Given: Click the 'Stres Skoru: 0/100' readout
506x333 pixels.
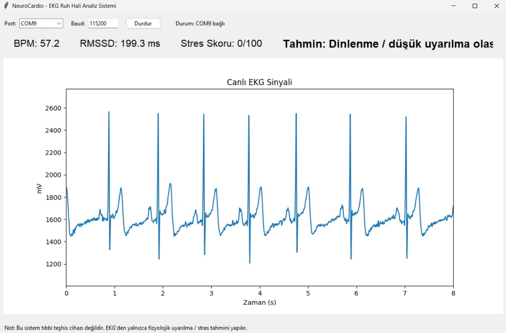Looking at the screenshot, I should [x=221, y=44].
